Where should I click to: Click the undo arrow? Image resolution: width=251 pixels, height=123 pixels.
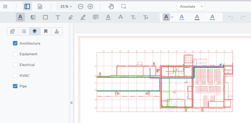tap(231, 17)
